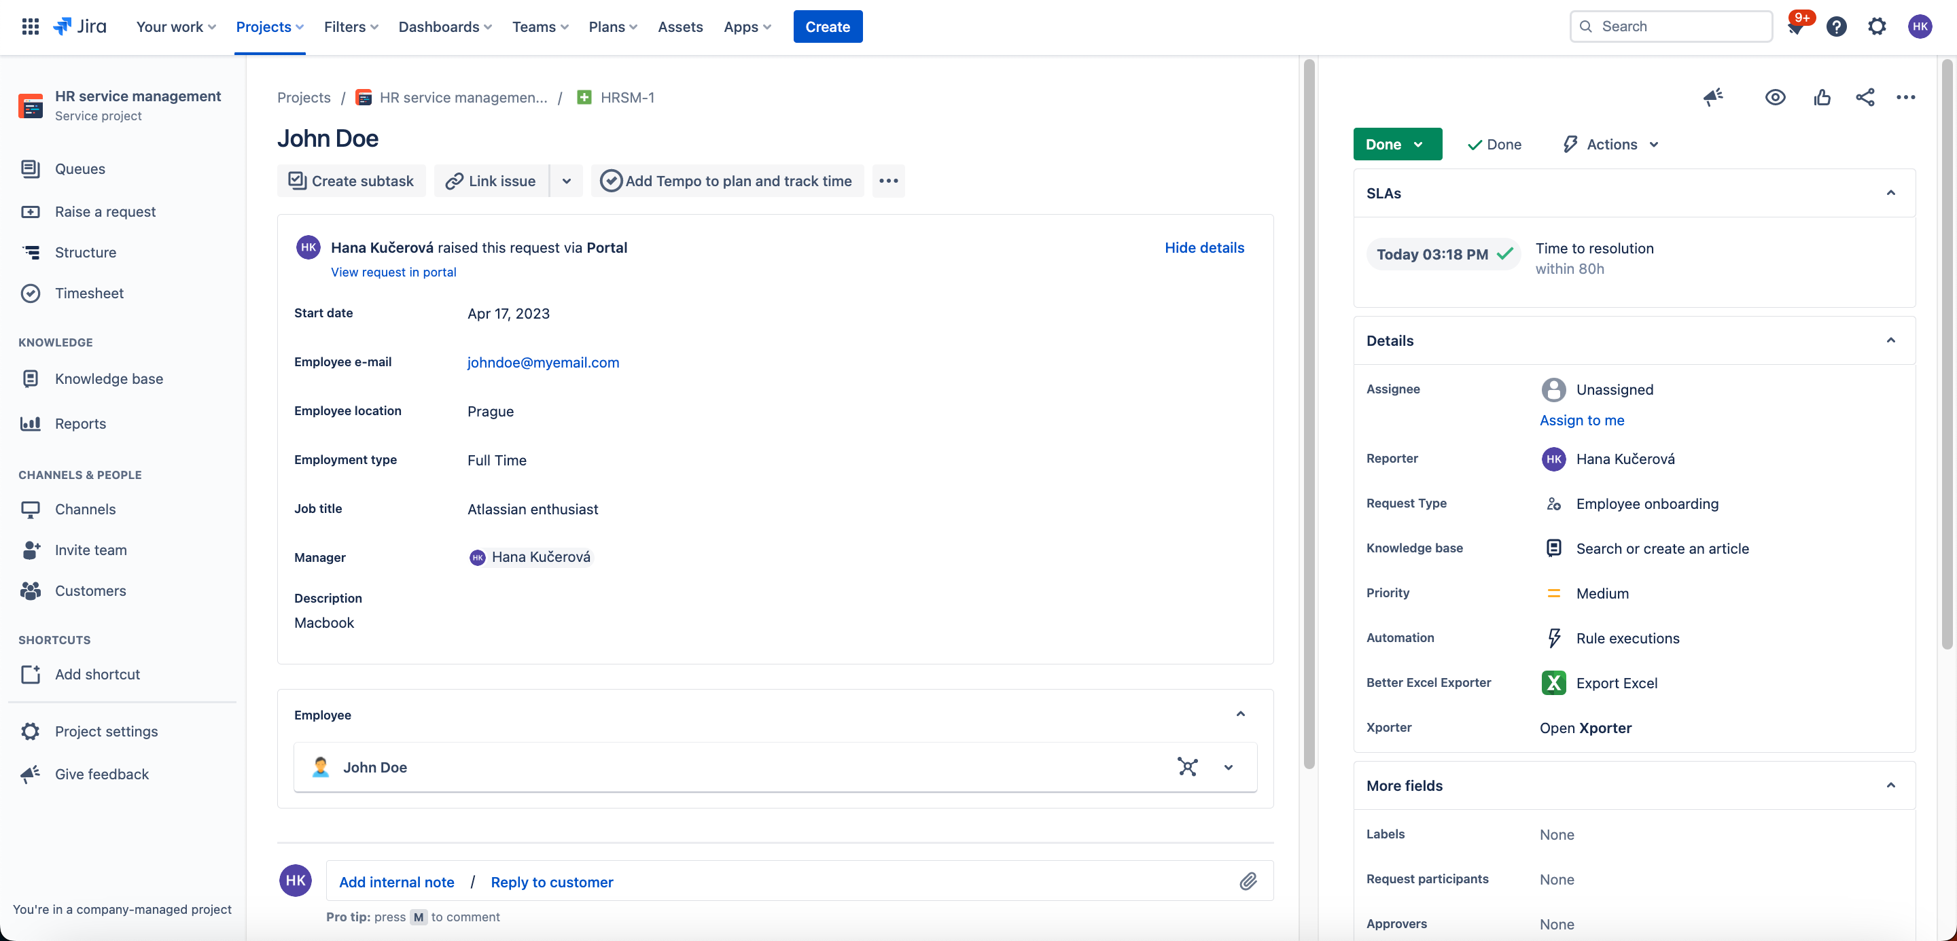Open the Actions dropdown
This screenshot has height=941, width=1957.
coord(1610,144)
